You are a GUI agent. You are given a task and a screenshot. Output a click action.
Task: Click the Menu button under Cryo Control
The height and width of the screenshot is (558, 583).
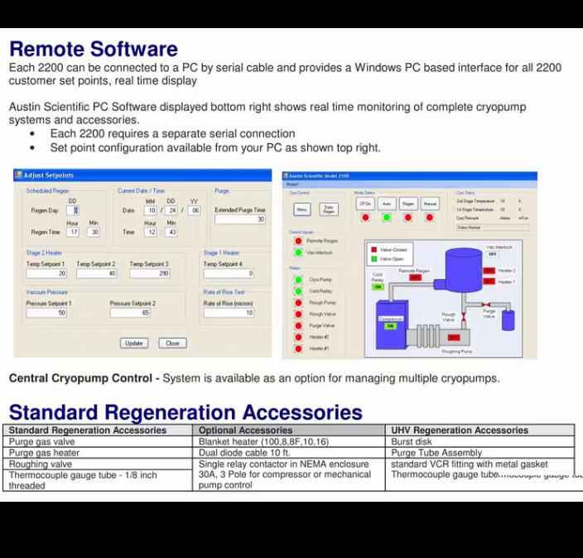point(301,209)
